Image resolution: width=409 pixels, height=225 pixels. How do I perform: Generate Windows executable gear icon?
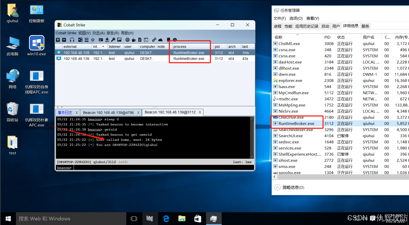tap(128, 40)
